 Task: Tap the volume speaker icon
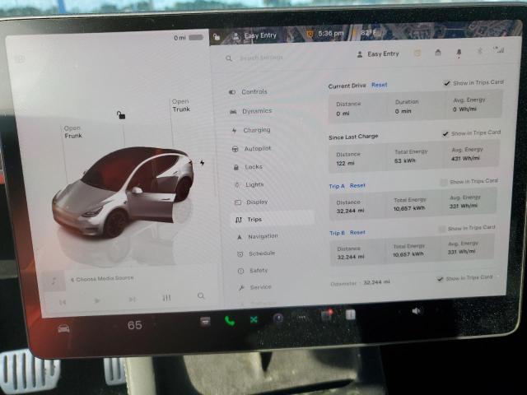point(416,311)
